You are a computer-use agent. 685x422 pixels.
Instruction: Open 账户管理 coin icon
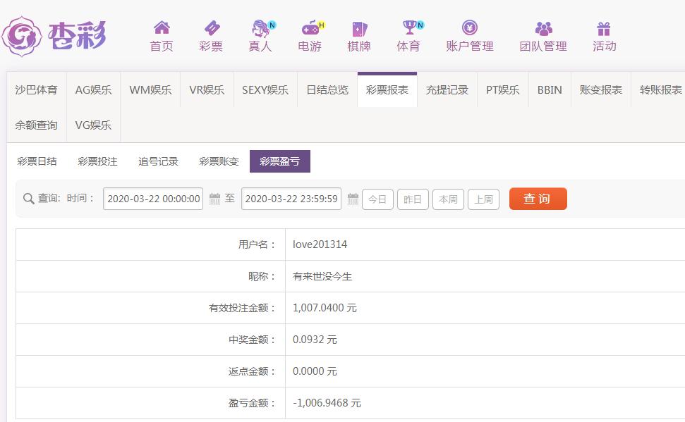click(x=470, y=28)
